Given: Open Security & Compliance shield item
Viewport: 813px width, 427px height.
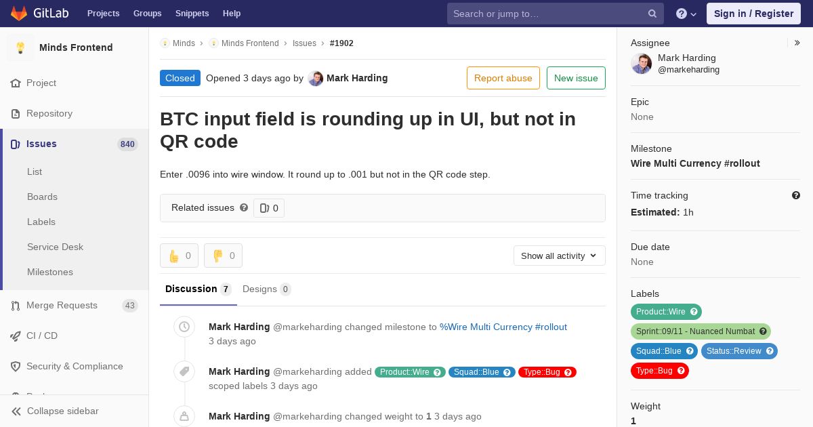Looking at the screenshot, I should coord(75,366).
